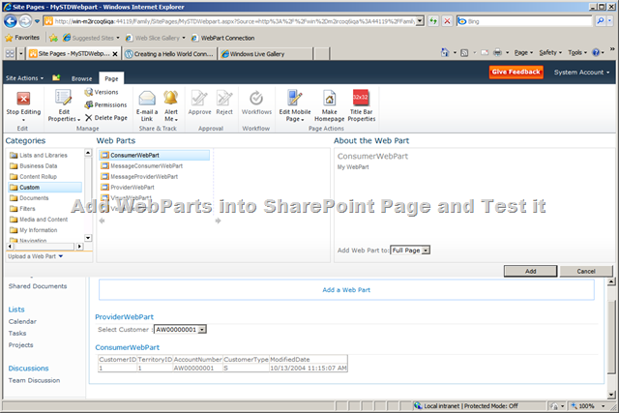This screenshot has width=619, height=413.
Task: Open Workflows in the ribbon
Action: click(x=256, y=103)
